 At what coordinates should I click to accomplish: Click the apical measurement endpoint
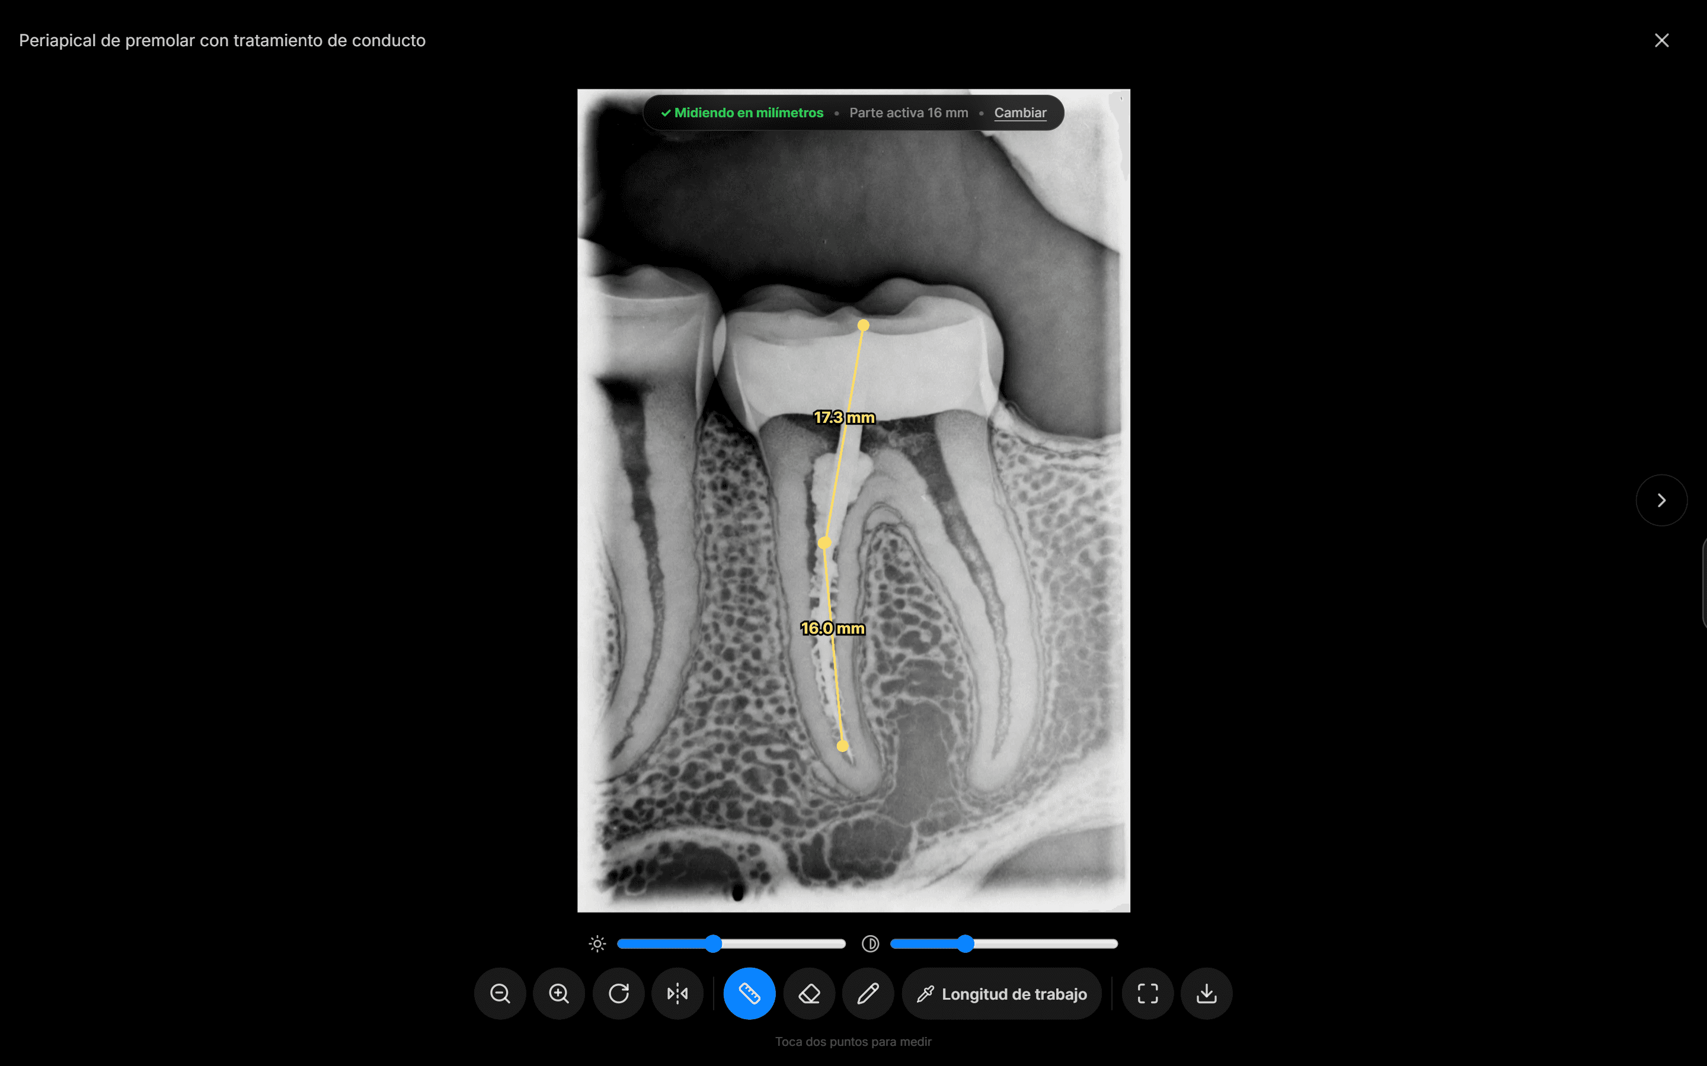pos(842,746)
